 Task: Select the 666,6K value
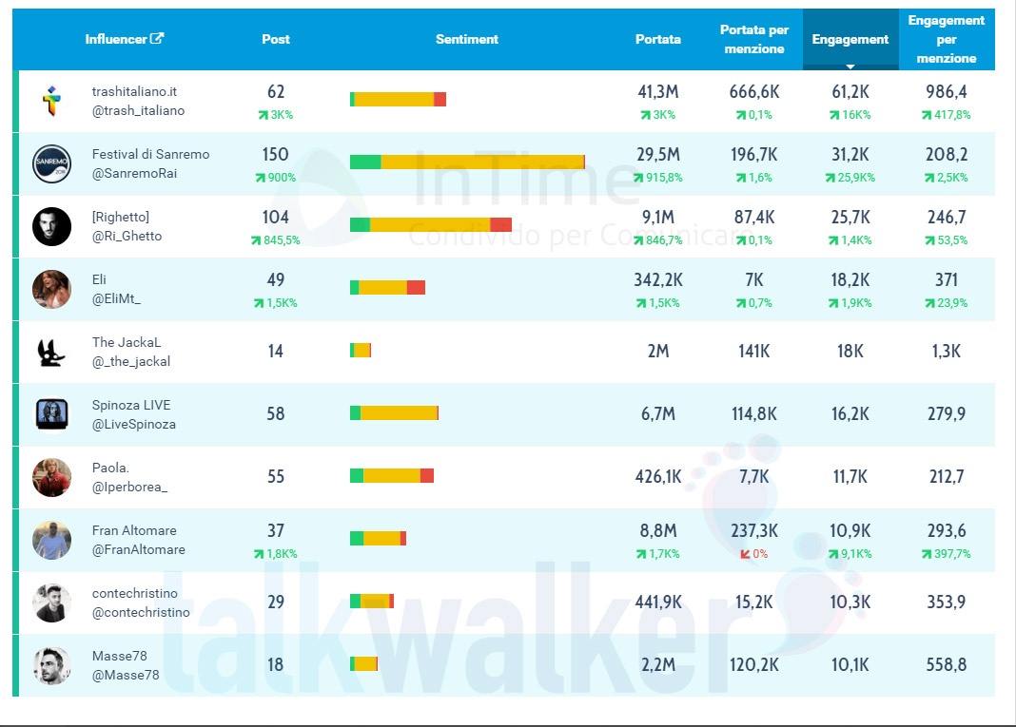pos(754,92)
